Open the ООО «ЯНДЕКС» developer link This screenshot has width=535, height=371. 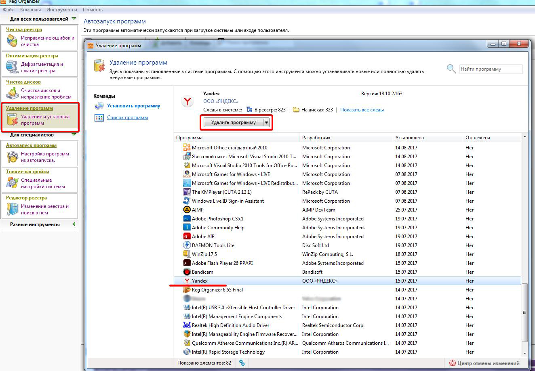[221, 101]
